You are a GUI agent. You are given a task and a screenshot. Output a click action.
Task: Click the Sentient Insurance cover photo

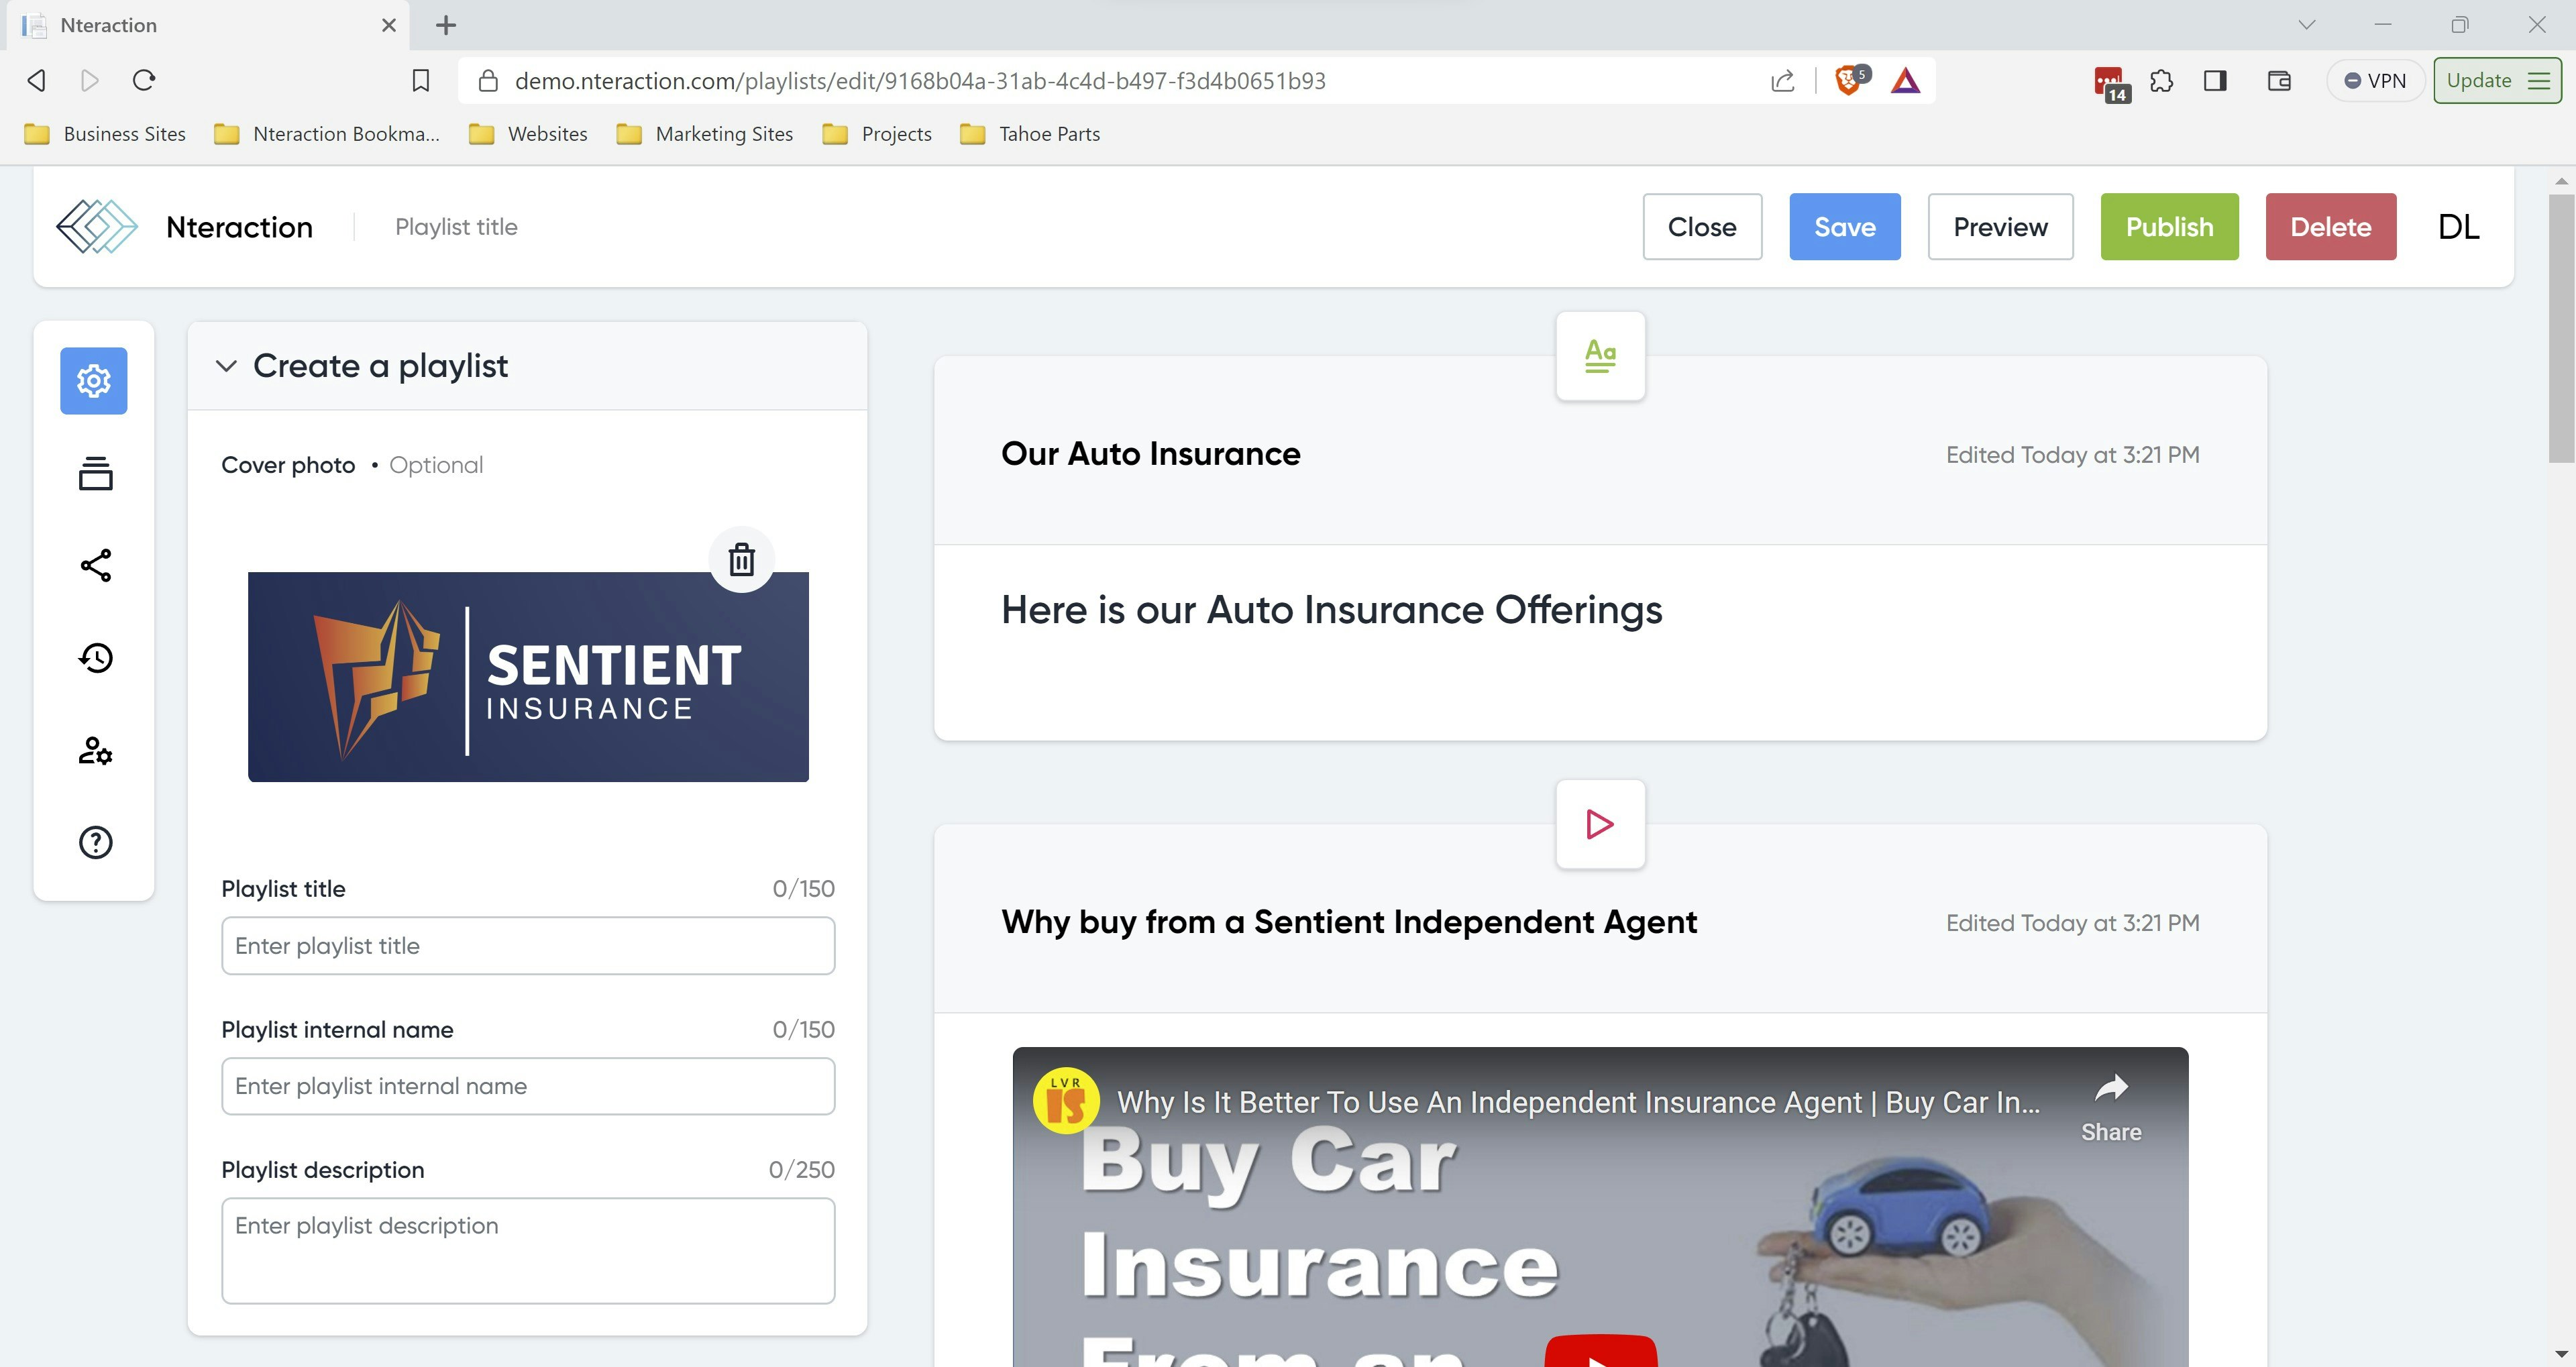click(x=528, y=677)
